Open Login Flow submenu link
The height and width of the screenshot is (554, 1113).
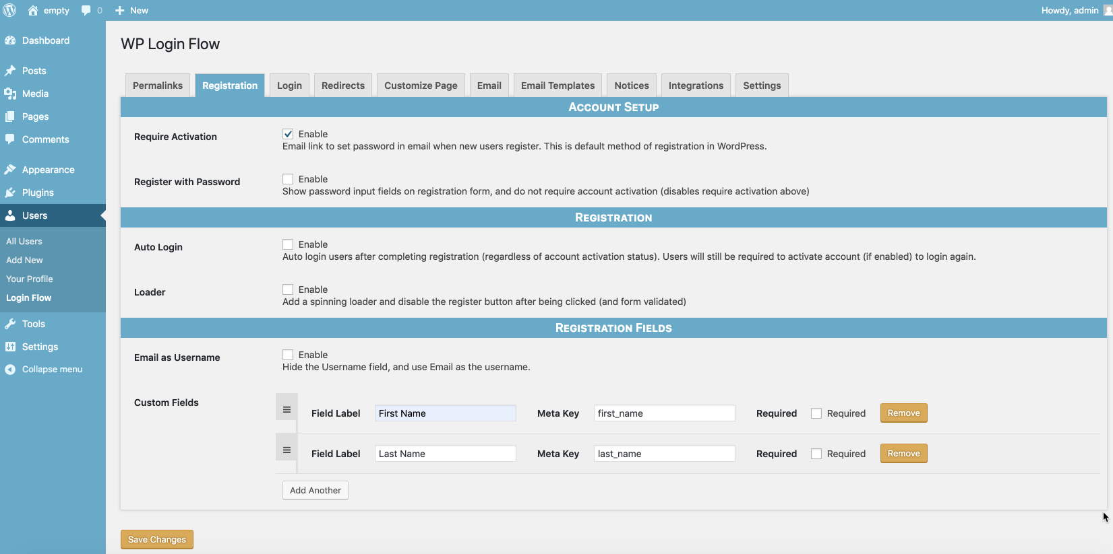(x=29, y=298)
